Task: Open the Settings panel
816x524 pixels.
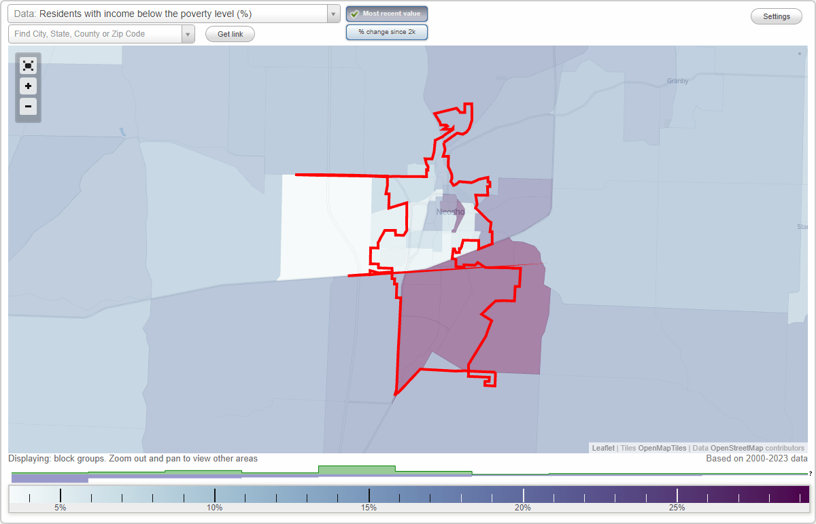Action: pyautogui.click(x=776, y=16)
